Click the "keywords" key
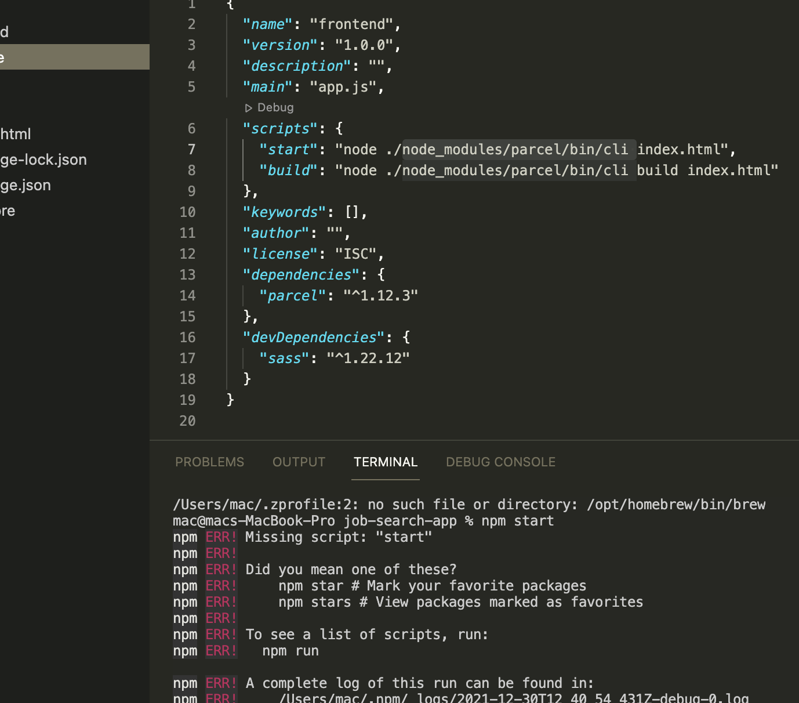 pos(285,212)
